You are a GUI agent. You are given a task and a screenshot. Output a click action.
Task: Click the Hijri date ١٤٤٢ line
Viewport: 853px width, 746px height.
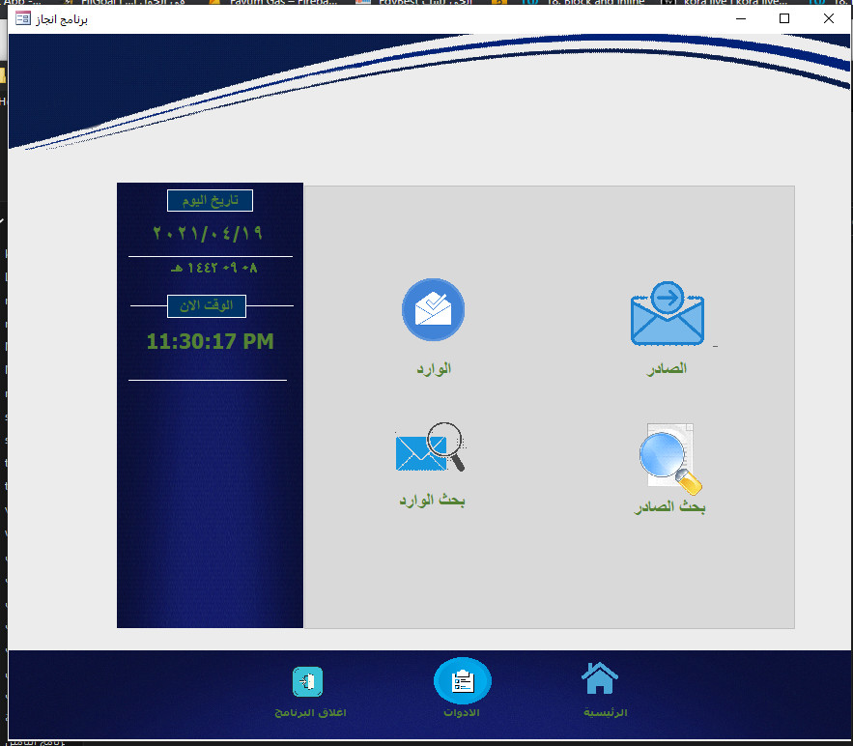[x=213, y=268]
